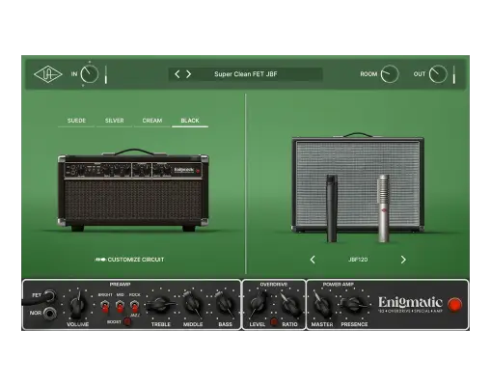This screenshot has height=386, width=491.
Task: Turn the overdrive LEVEL knob
Action: (259, 304)
